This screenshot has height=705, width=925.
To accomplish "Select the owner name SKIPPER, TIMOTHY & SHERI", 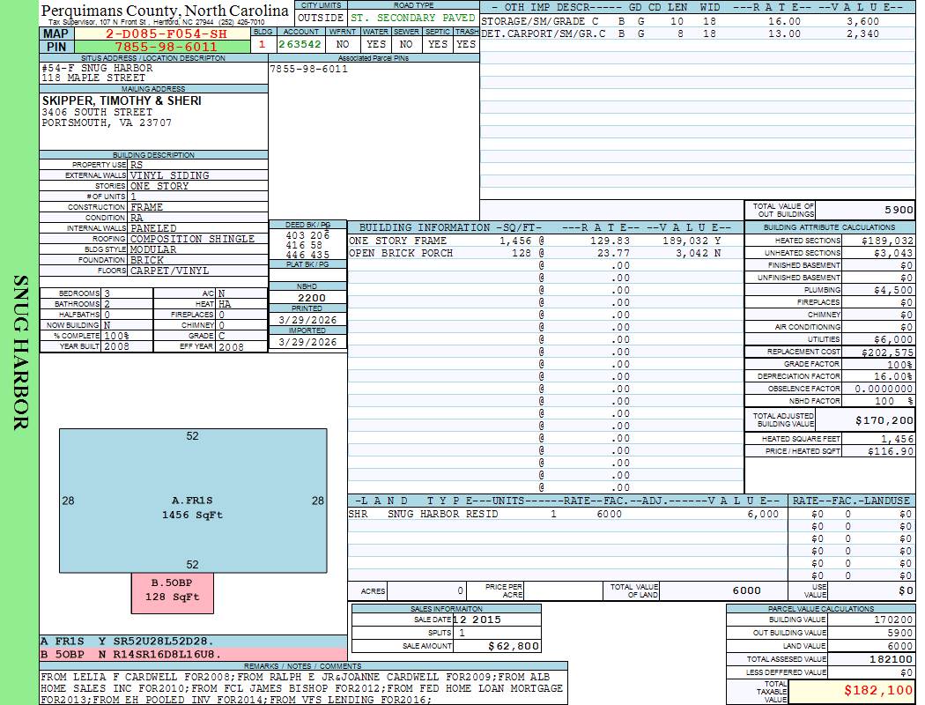I will [x=122, y=100].
